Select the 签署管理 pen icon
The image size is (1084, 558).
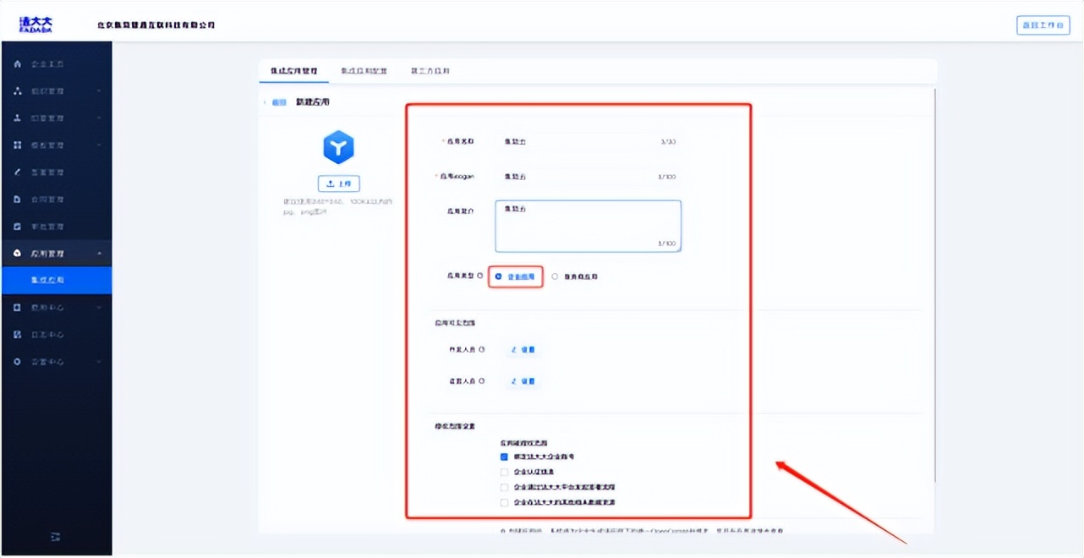(x=17, y=172)
